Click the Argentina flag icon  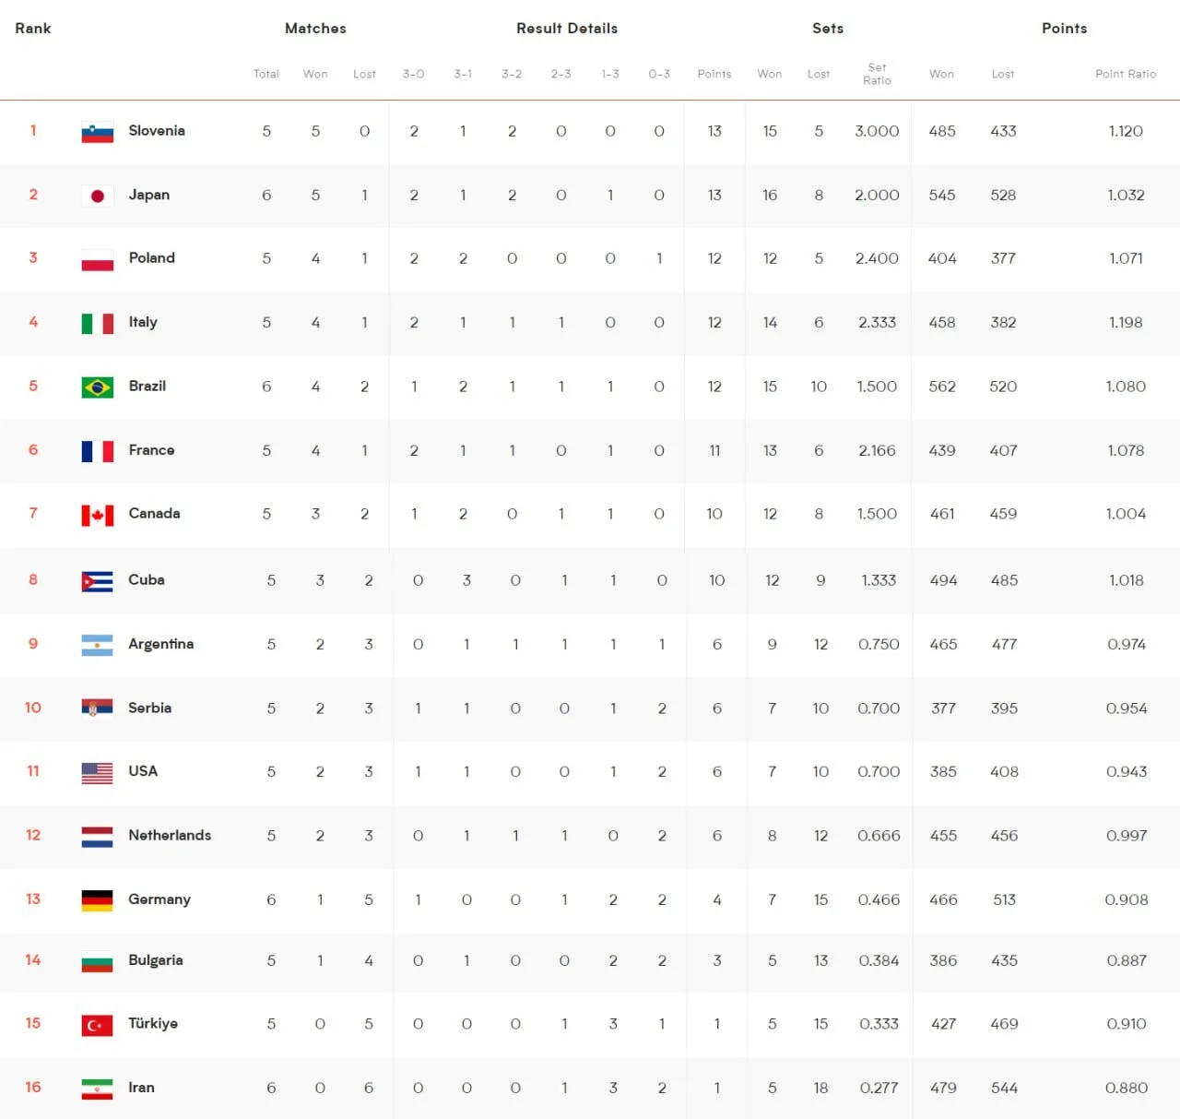pos(98,645)
